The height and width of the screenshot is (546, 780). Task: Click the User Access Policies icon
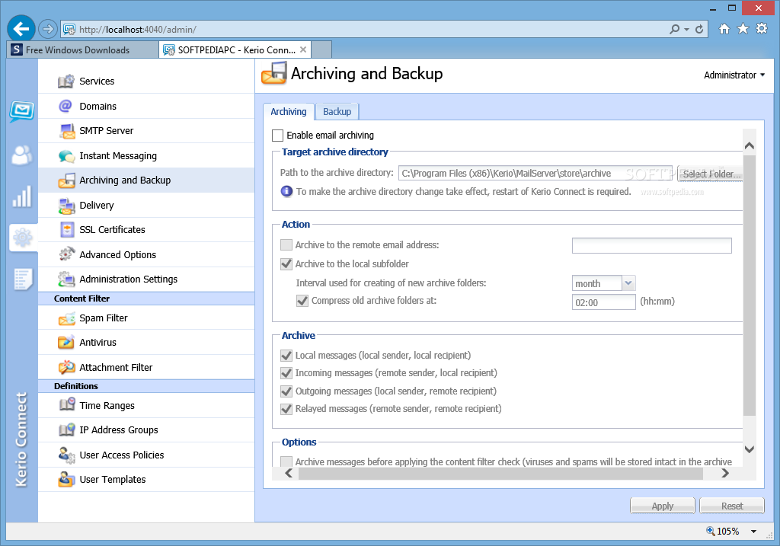pos(67,455)
